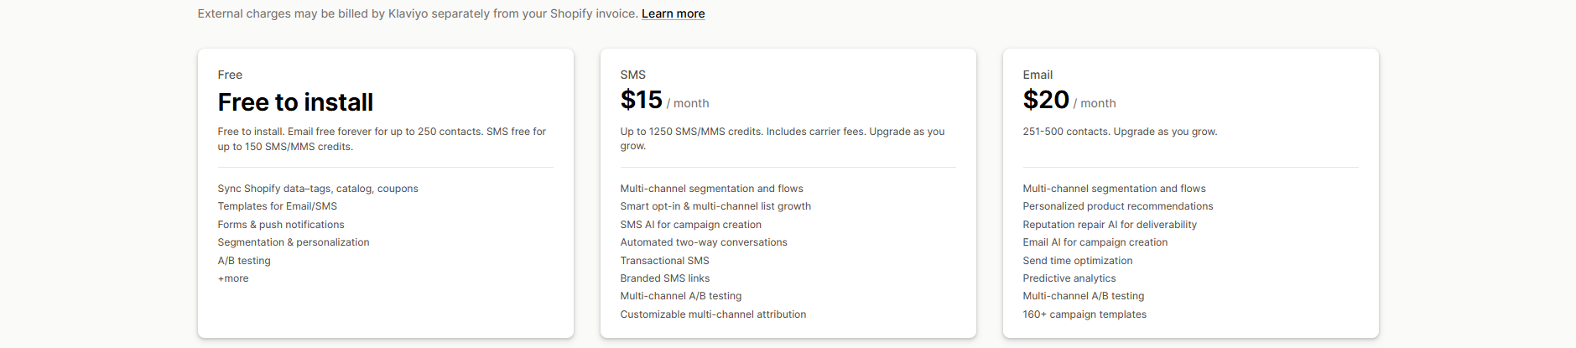Click Templates for Email/SMS feature
The image size is (1576, 348).
tap(277, 206)
